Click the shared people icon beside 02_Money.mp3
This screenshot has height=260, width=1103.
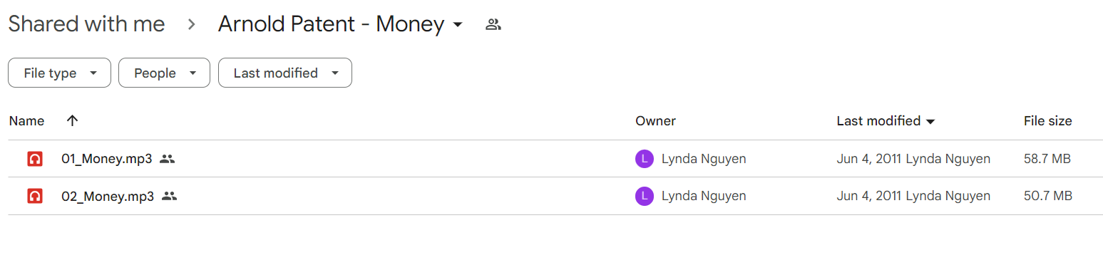coord(169,196)
